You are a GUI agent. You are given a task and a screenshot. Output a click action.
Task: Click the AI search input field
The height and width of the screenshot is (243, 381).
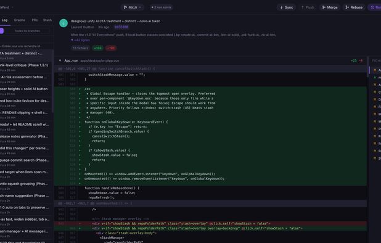click(x=27, y=46)
